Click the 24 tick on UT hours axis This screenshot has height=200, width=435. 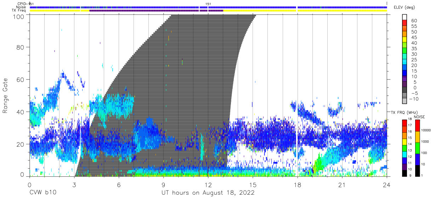[387, 185]
